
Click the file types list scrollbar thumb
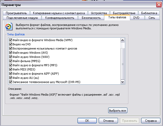(x=123, y=64)
